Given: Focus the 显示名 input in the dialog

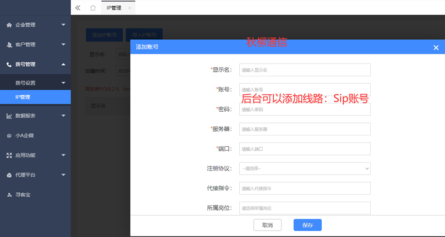Looking at the screenshot, I should (x=305, y=70).
